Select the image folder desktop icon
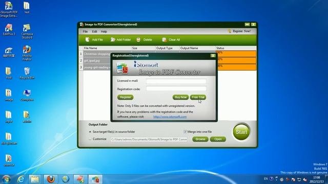Image resolution: width=328 pixels, height=184 pixels. (9, 95)
